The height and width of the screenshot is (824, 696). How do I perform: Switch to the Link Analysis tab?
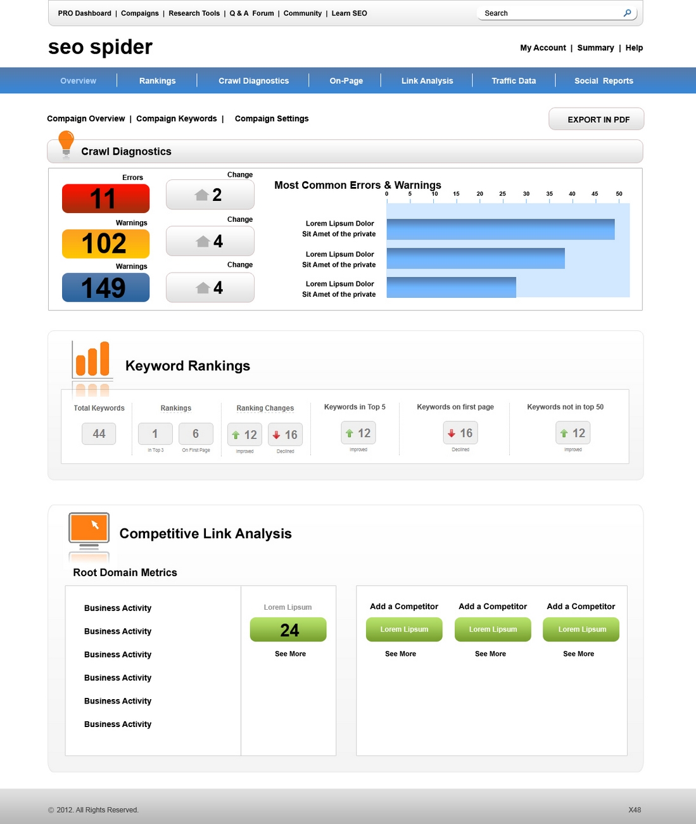tap(427, 80)
